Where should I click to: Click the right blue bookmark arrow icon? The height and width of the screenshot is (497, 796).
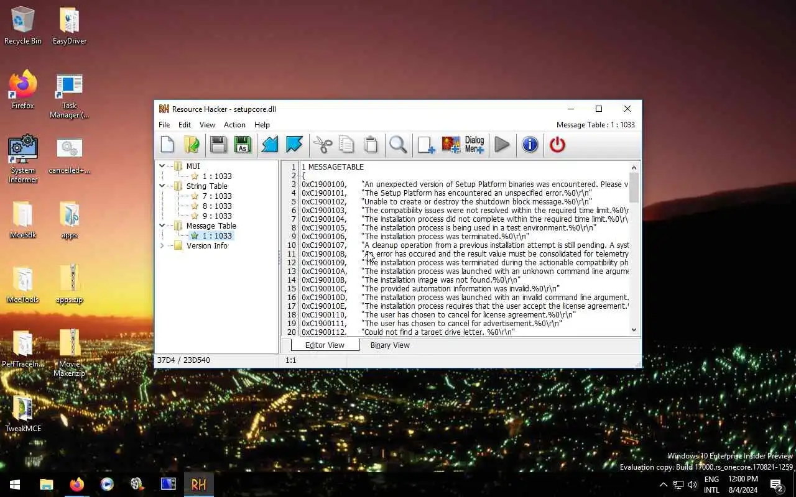tap(294, 145)
